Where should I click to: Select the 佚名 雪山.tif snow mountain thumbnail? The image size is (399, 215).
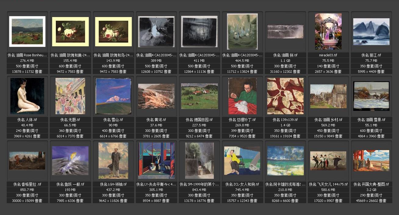tap(113, 96)
